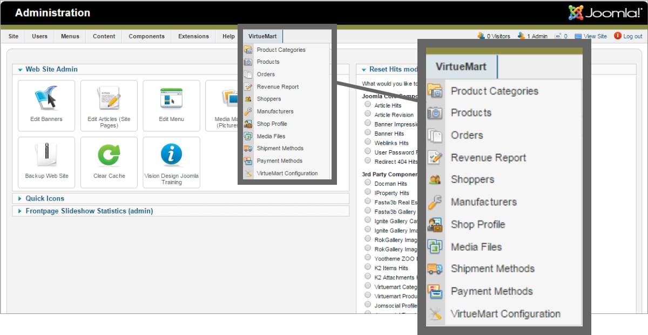The height and width of the screenshot is (335, 648).
Task: Click the Manufacturers wrench icon in small dropdown
Action: pyautogui.click(x=248, y=111)
